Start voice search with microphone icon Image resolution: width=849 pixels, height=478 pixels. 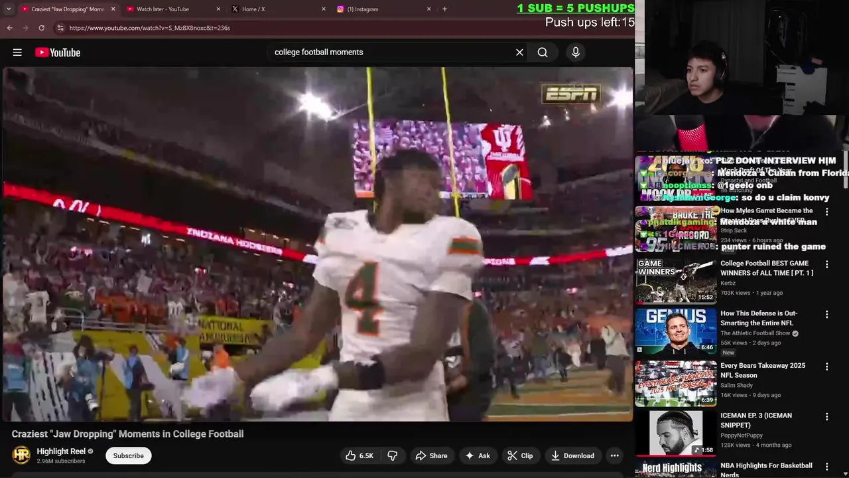[576, 52]
